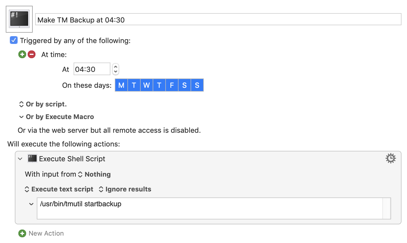
Task: Click the macro name field
Action: [x=218, y=19]
